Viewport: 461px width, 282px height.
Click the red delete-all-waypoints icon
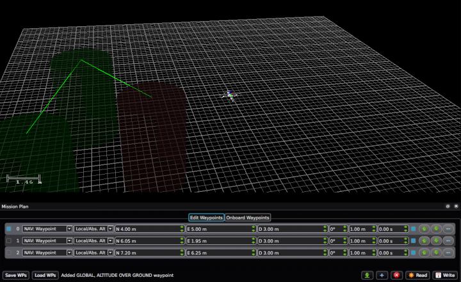(396, 275)
